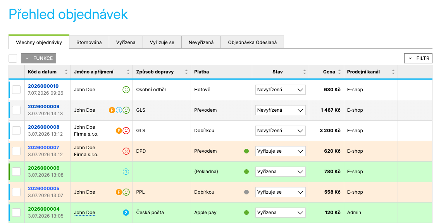Open Vyřizuje se dropdown for order 2026000005
Screen dimensions: 441x223
[281, 192]
